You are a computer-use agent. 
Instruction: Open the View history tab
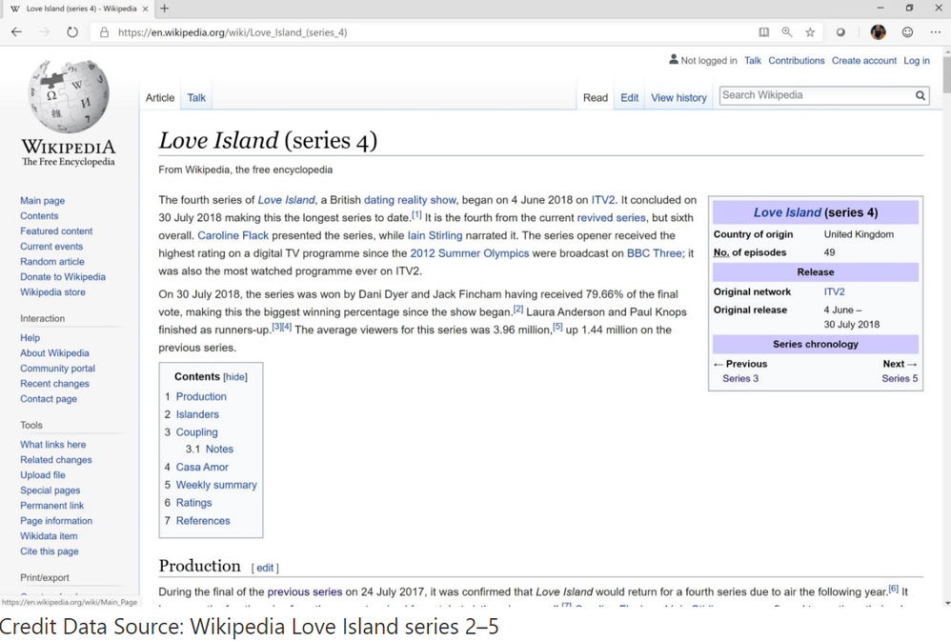click(x=678, y=98)
